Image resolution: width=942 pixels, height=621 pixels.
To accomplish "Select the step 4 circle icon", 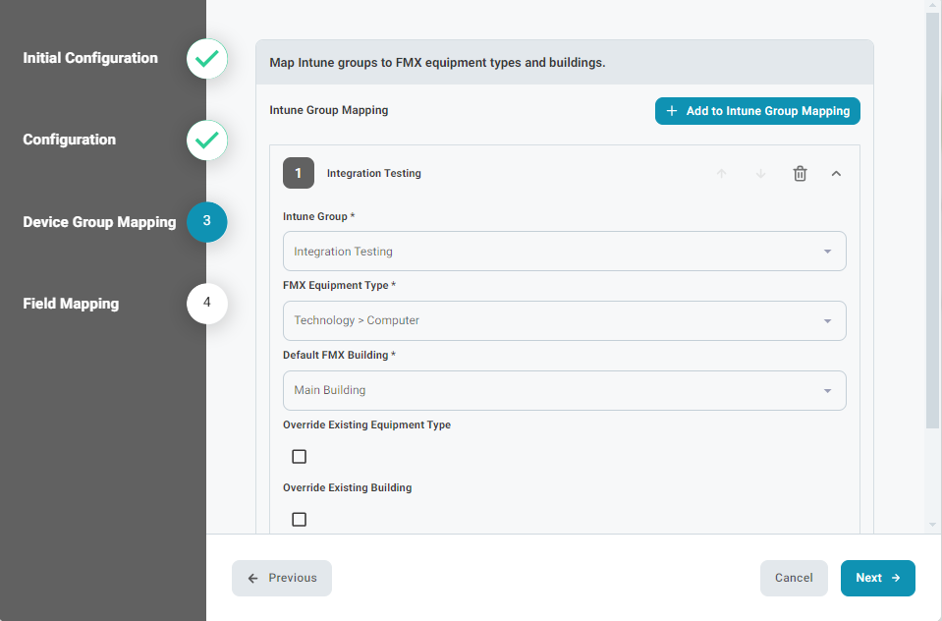I will point(206,304).
